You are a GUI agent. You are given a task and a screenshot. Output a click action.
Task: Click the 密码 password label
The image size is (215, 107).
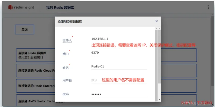point(66,94)
